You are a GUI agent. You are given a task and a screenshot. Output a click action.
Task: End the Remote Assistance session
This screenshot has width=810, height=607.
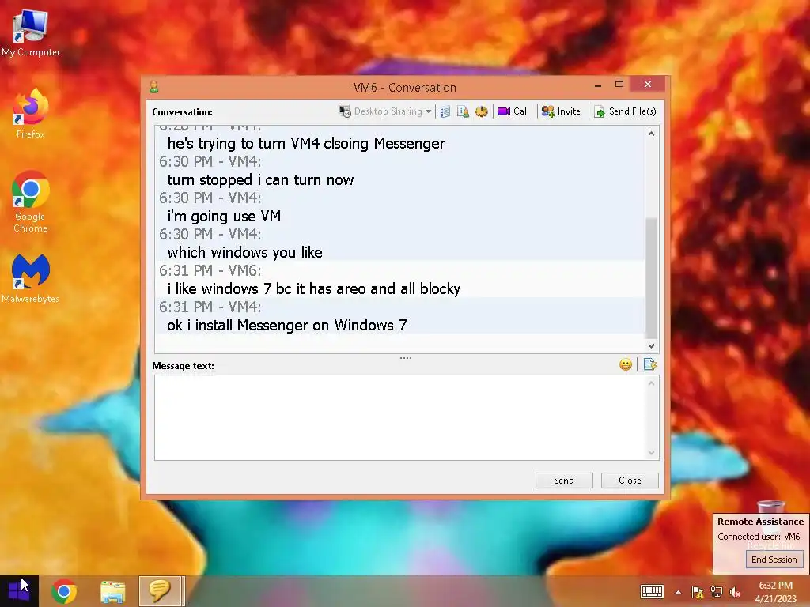click(774, 560)
